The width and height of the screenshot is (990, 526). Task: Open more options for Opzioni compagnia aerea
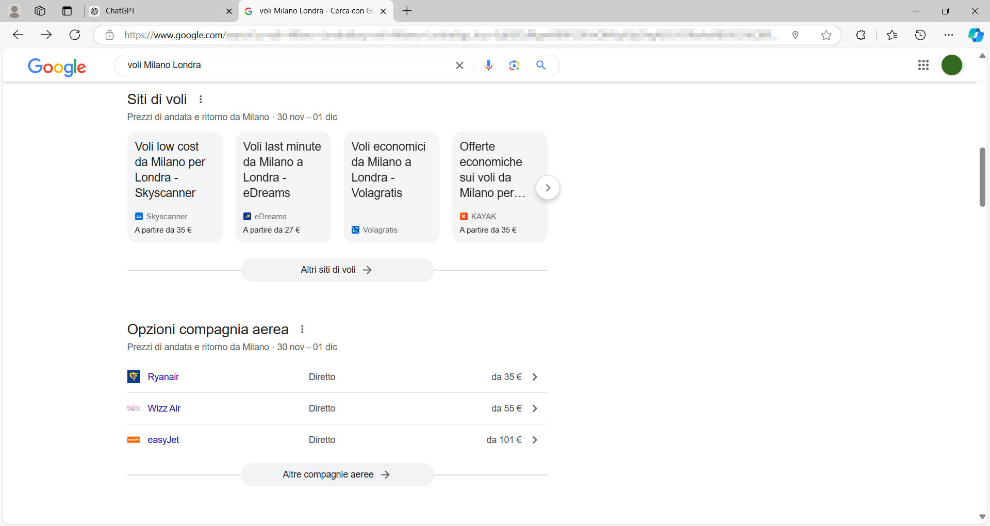302,330
